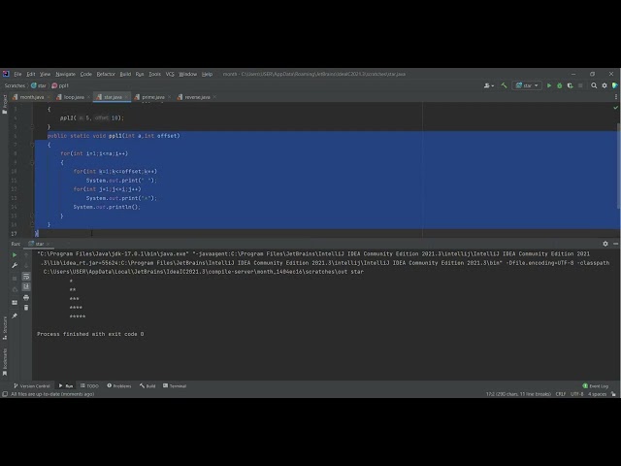621x466 pixels.
Task: Click the CRLF line separator in status bar
Action: (x=561, y=394)
